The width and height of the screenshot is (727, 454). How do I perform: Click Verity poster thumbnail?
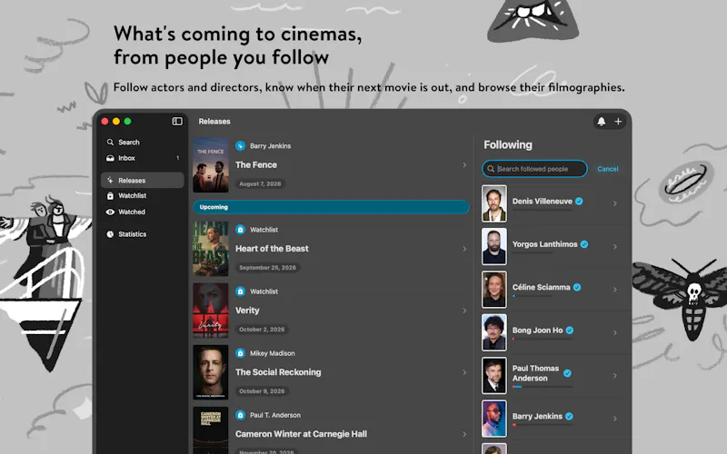point(211,311)
